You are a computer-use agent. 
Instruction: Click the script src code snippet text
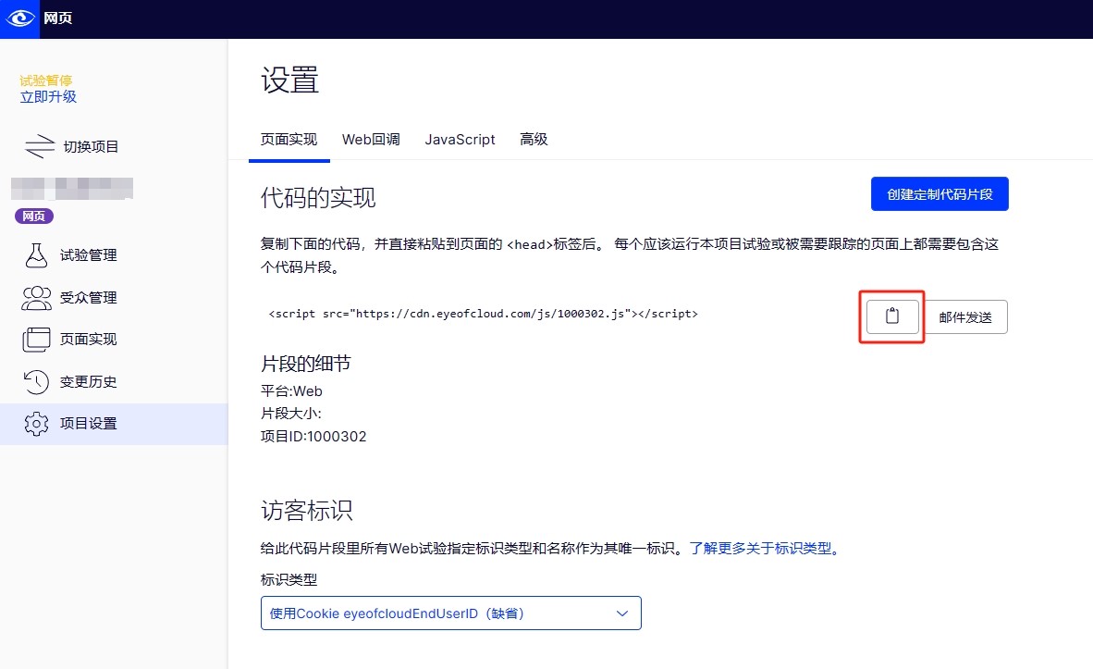tap(483, 314)
